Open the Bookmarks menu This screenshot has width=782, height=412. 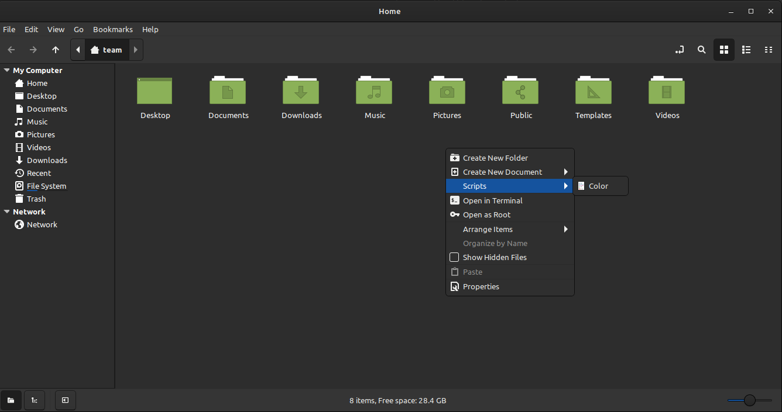coord(112,29)
